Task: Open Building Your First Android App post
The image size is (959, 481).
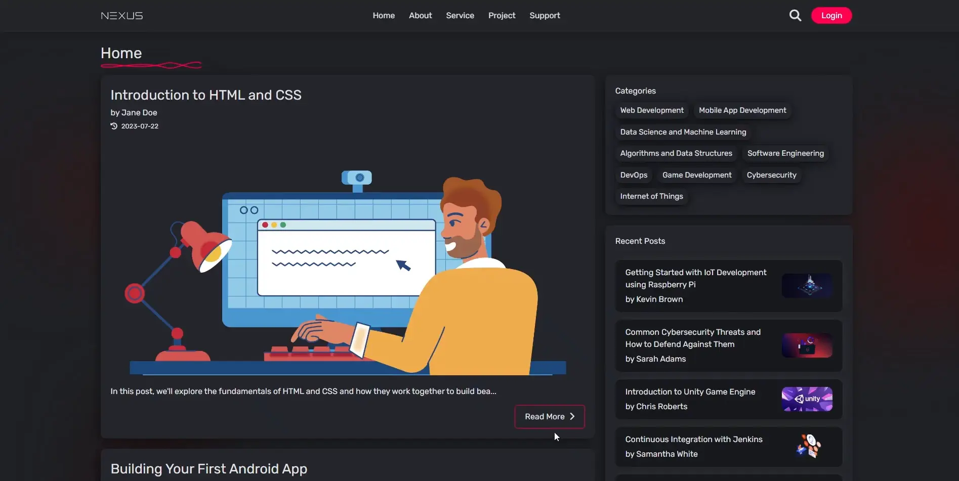Action: tap(209, 469)
